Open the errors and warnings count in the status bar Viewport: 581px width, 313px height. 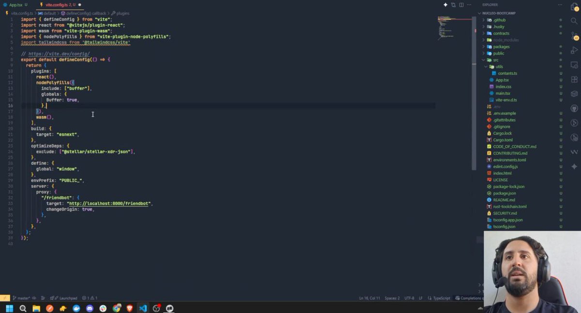click(x=90, y=298)
